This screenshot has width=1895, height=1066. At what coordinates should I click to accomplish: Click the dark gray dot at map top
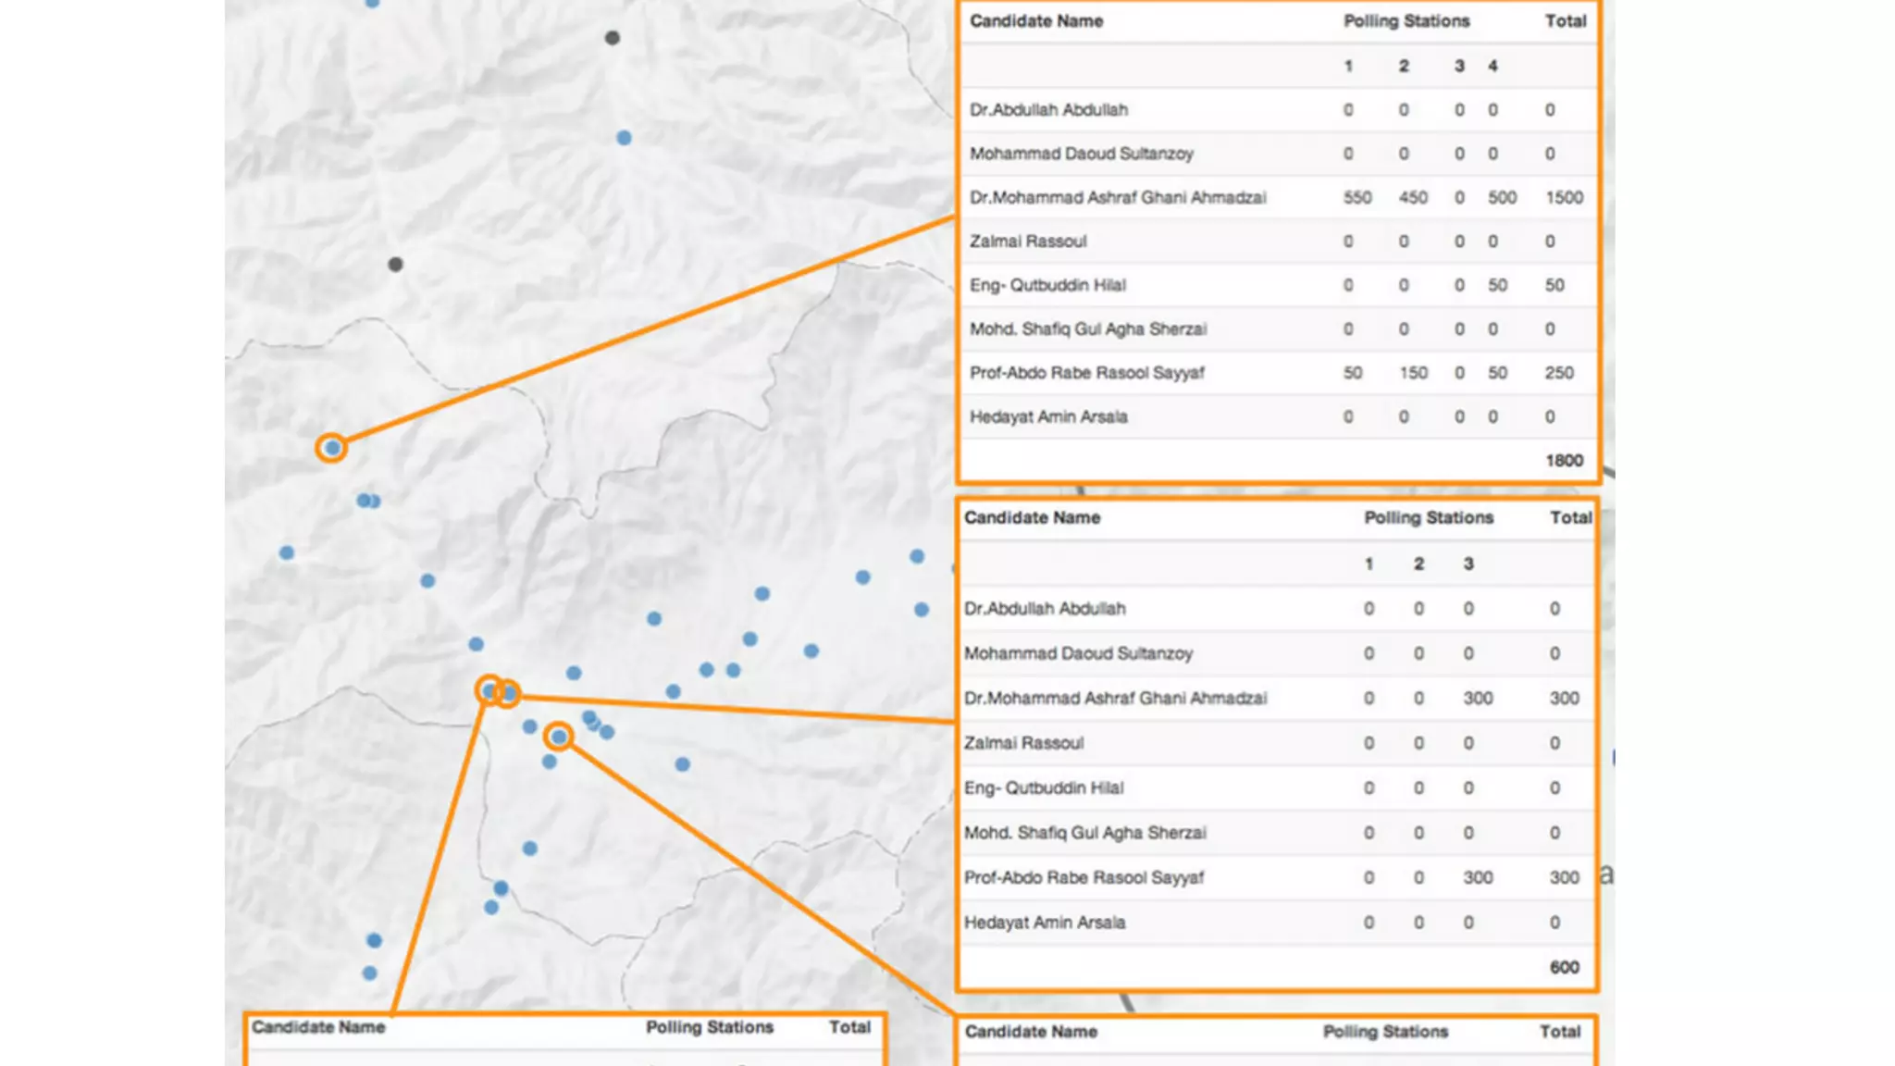[612, 38]
